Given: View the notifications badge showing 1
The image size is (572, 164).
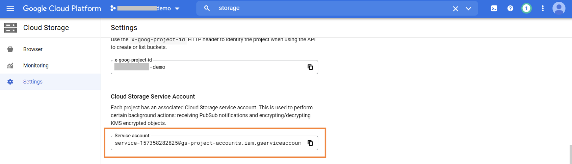Looking at the screenshot, I should click(526, 8).
